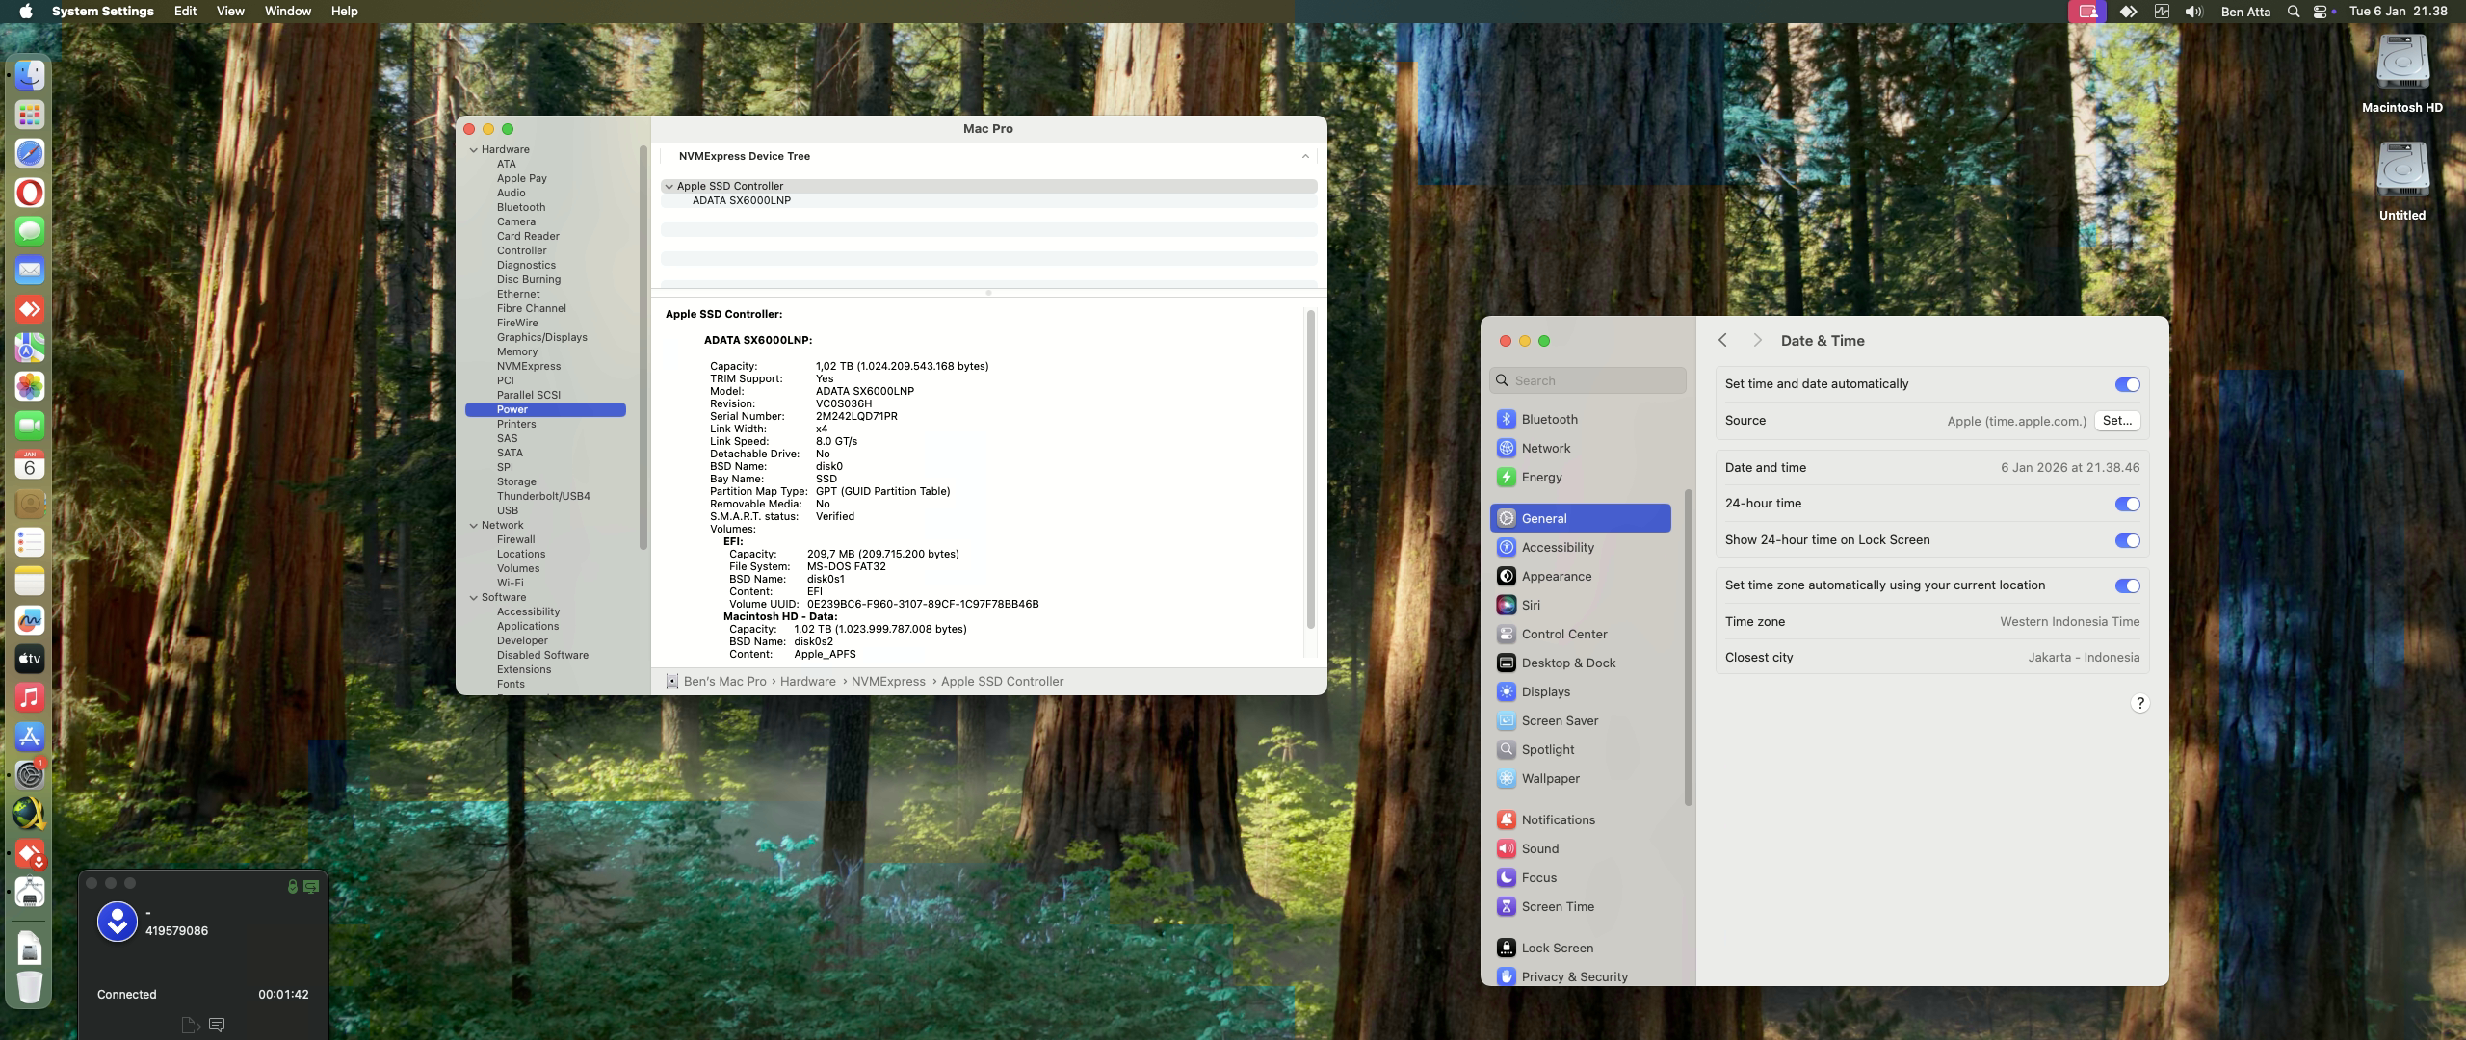Click the Mac Pro sidebar scrollbar
The image size is (2466, 1040).
pos(643,347)
